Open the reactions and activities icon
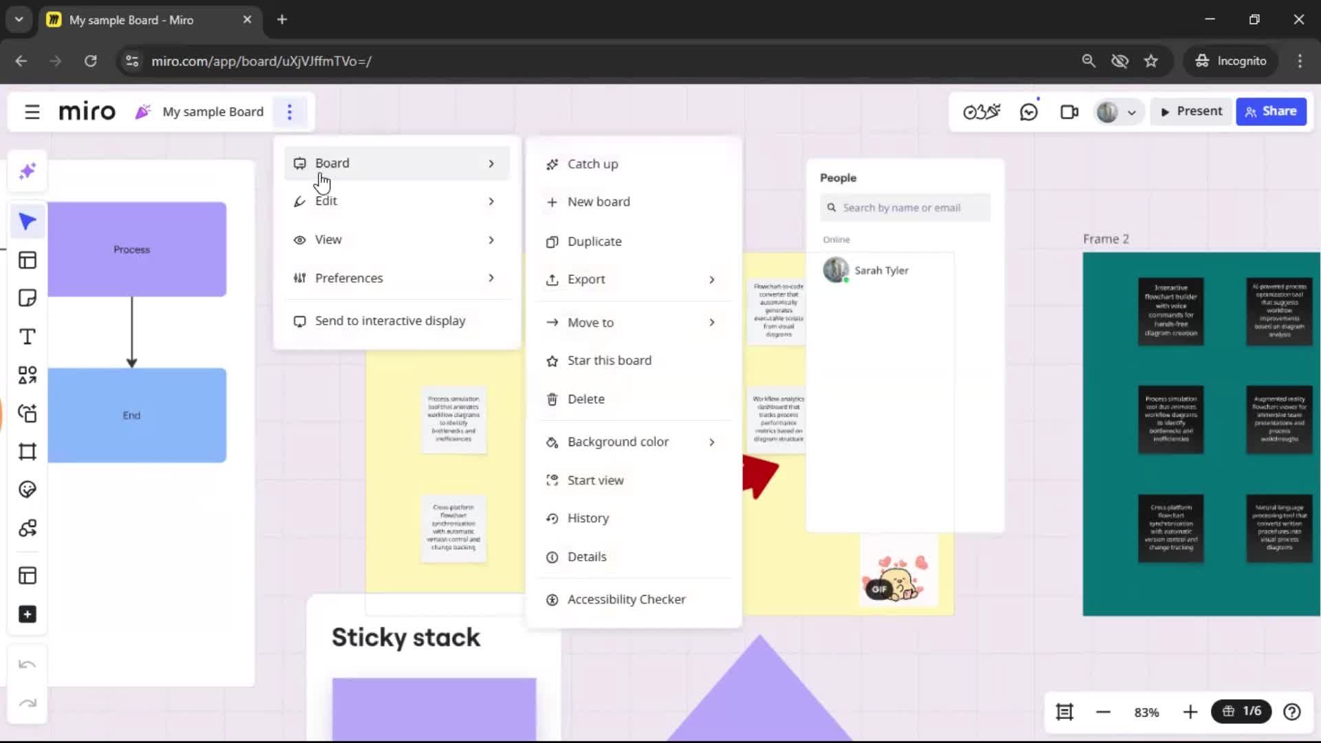Viewport: 1321px width, 743px height. click(x=982, y=111)
